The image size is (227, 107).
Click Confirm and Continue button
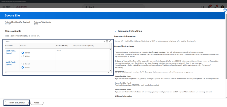16,103
